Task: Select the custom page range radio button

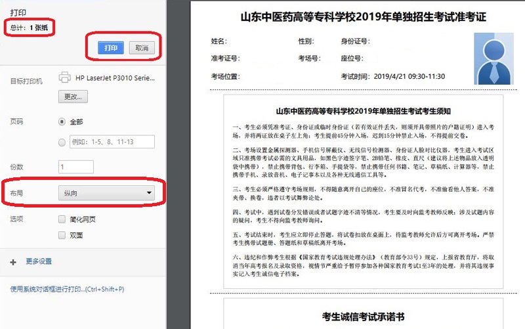Action: click(x=62, y=143)
